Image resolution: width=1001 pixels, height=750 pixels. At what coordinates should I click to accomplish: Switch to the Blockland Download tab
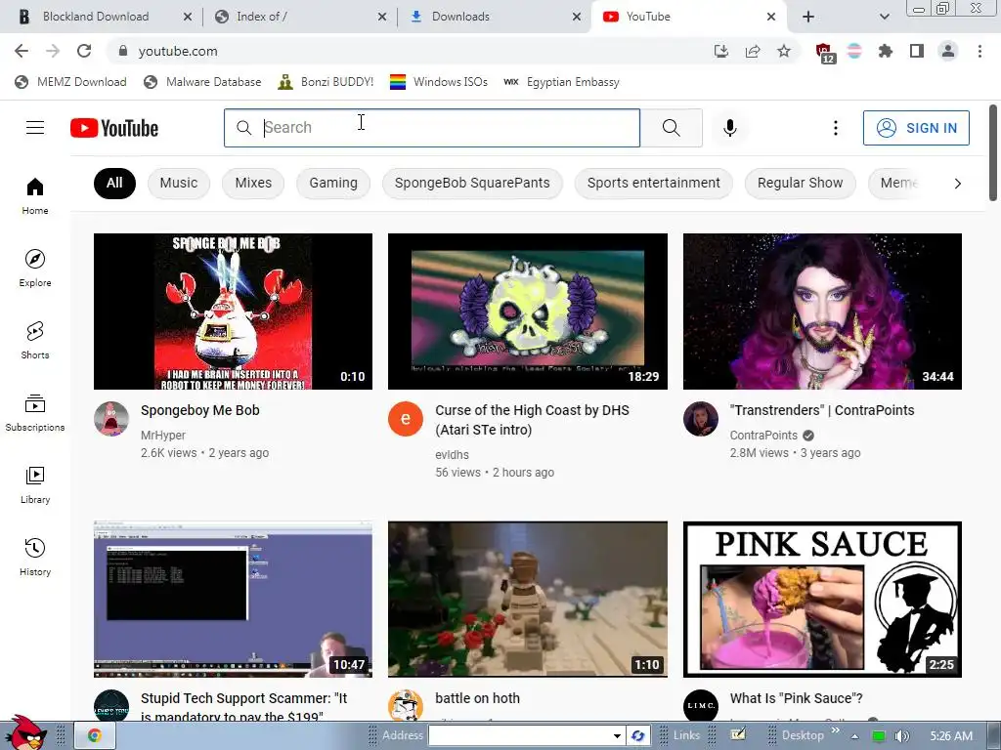tap(96, 17)
